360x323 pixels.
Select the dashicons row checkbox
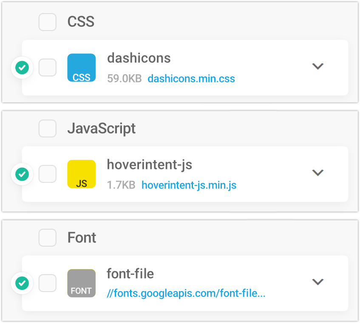[48, 67]
